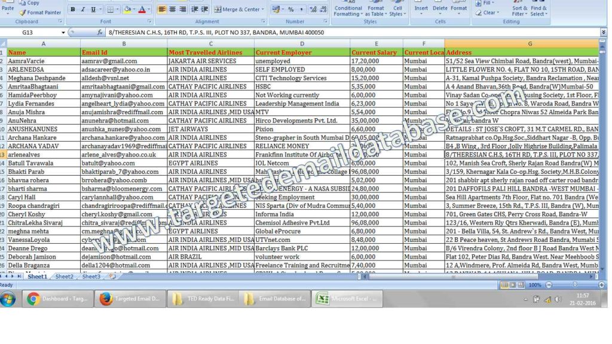Image resolution: width=612 pixels, height=344 pixels.
Task: Zoom in with plus button
Action: (601, 285)
